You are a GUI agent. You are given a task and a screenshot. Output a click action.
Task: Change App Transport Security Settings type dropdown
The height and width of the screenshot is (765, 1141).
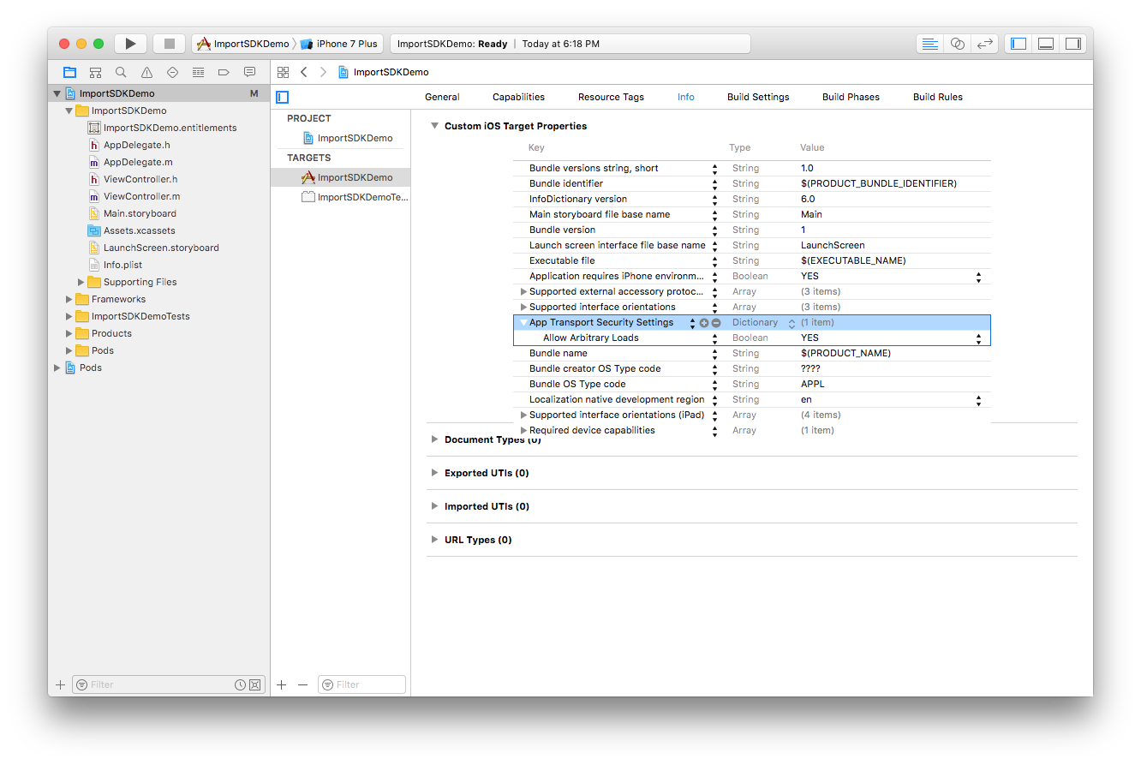pos(792,323)
